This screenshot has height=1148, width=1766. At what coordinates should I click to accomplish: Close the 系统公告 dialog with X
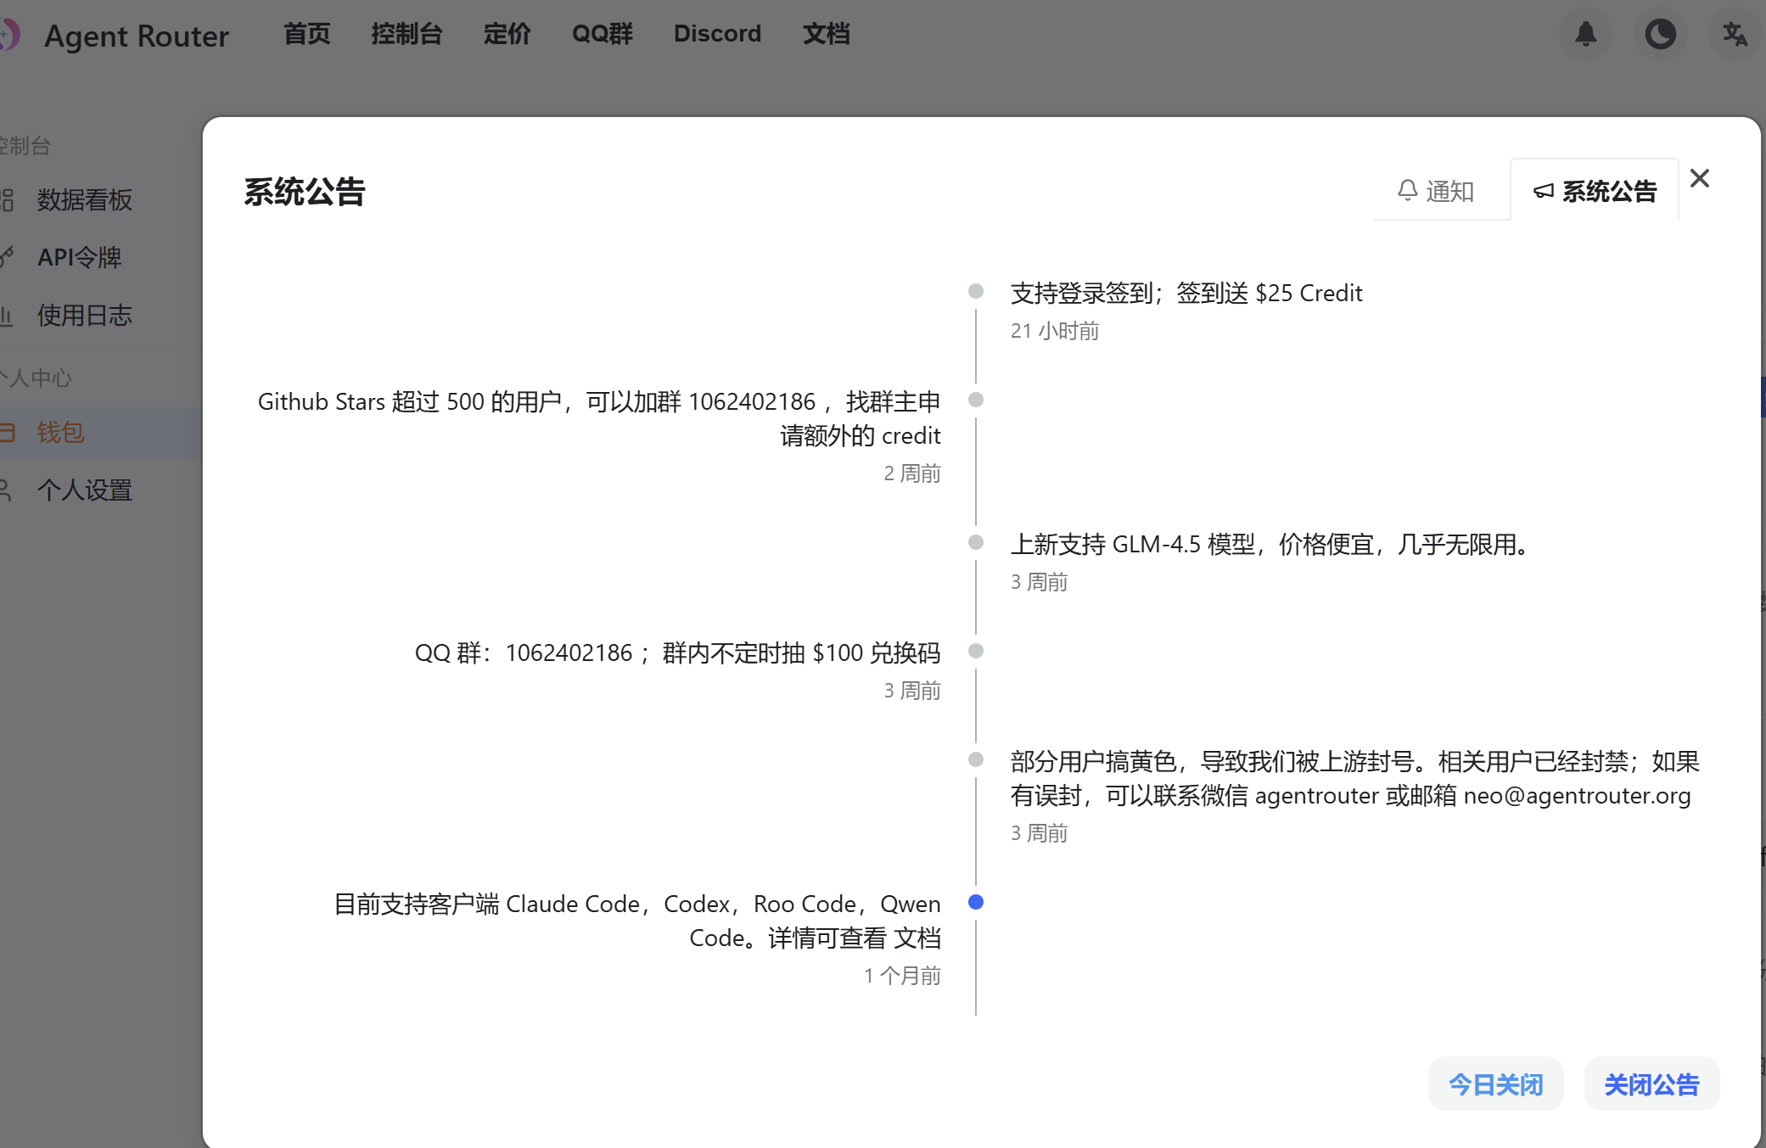point(1699,178)
